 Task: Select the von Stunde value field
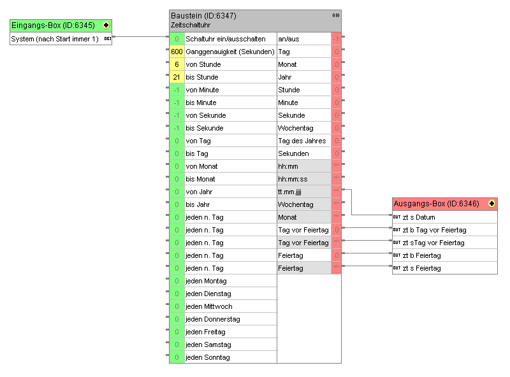(x=177, y=64)
